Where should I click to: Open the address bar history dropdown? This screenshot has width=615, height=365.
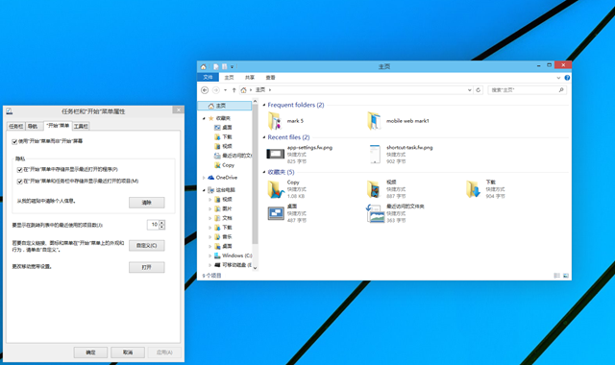tap(470, 90)
